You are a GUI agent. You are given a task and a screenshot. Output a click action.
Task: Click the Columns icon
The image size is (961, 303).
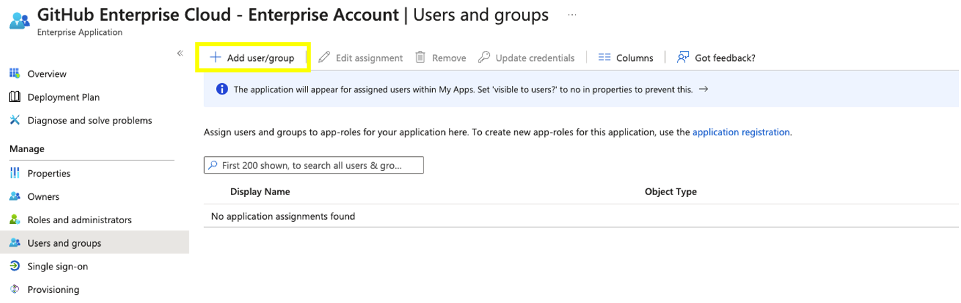604,58
